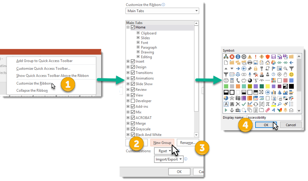Select the red X error symbol
This screenshot has width=308, height=181.
[232, 57]
